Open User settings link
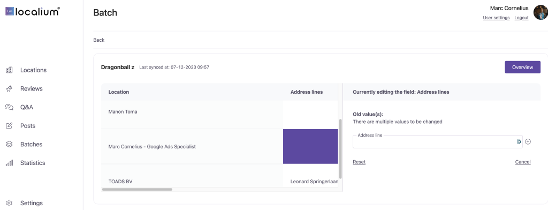Screen dimensions: 548x210 coord(496,18)
